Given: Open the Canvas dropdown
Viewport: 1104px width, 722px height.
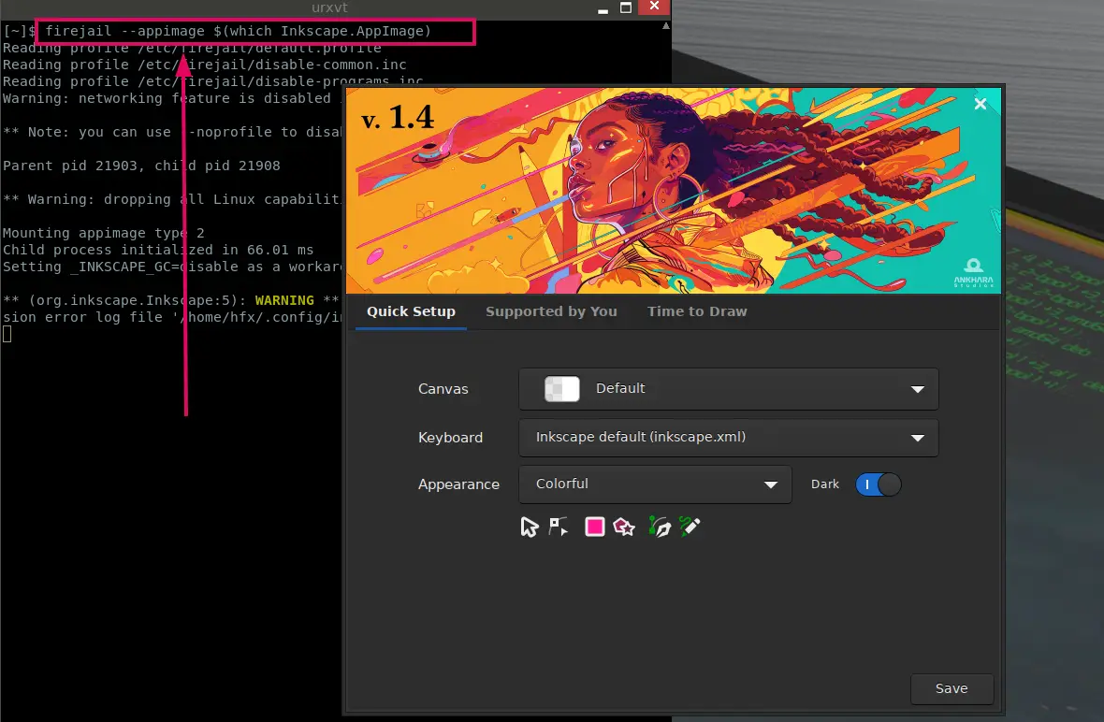Looking at the screenshot, I should 729,389.
